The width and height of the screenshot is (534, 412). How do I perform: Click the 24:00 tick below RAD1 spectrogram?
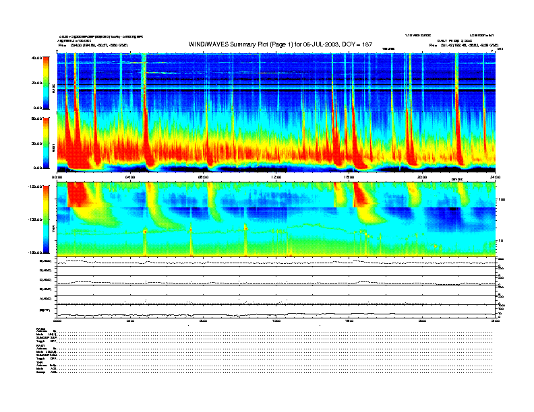point(495,177)
